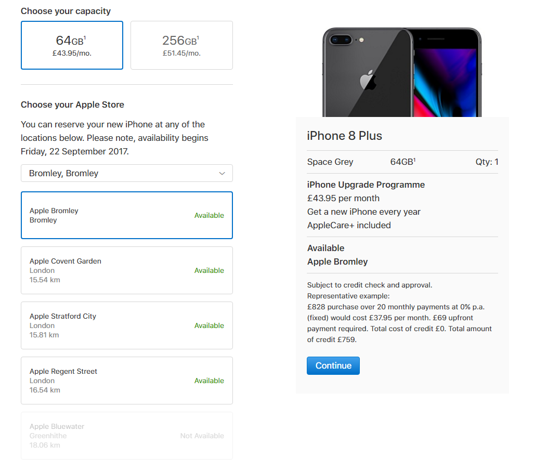
Task: Choose the Apple Bromley store
Action: tap(127, 215)
